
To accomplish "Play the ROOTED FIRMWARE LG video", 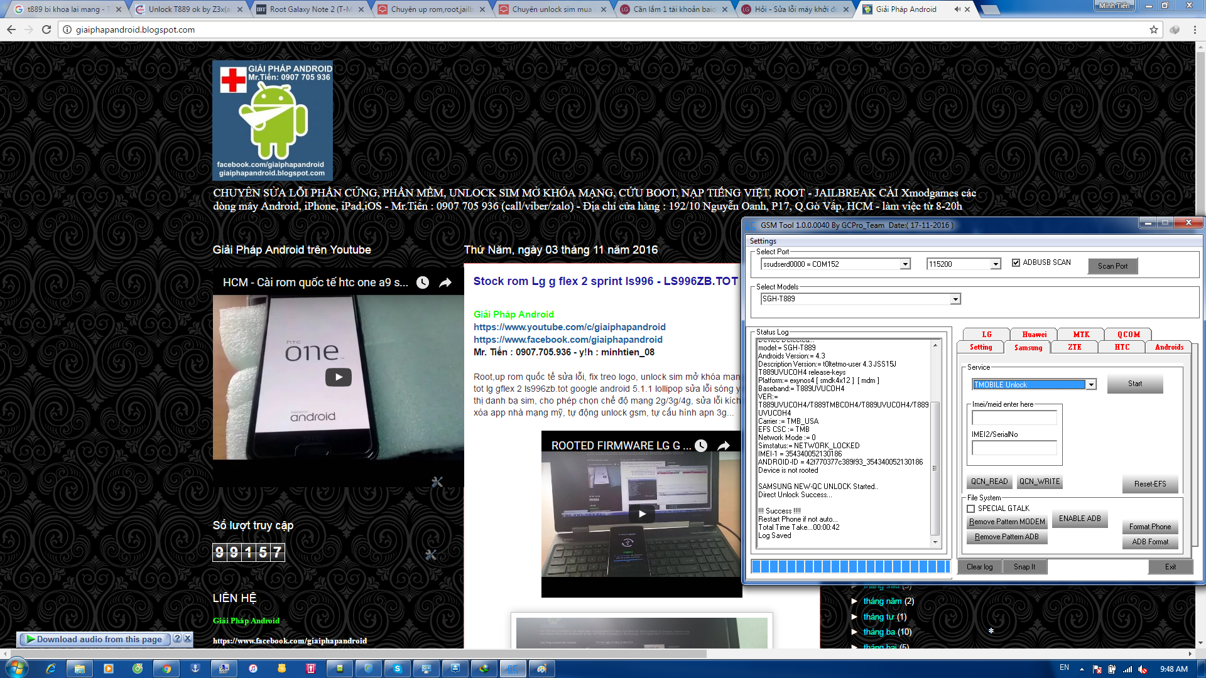I will (x=642, y=514).
